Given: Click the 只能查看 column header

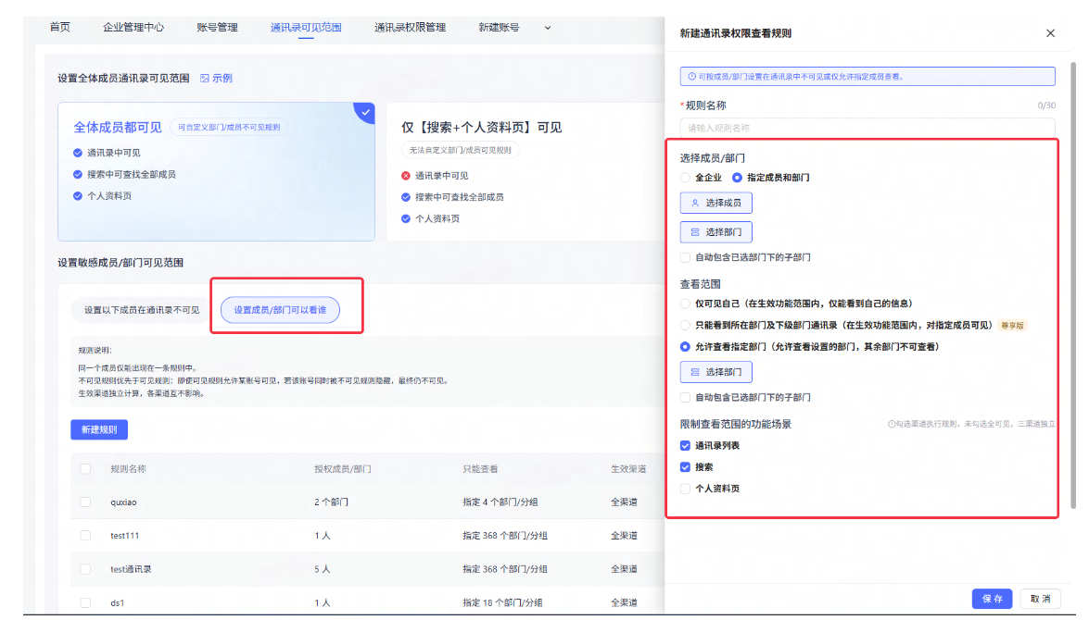Looking at the screenshot, I should 480,469.
